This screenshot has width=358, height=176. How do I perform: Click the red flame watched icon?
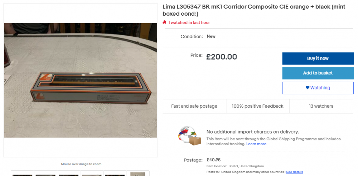tap(165, 22)
